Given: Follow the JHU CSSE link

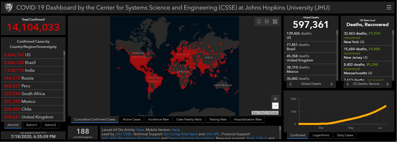Looking at the screenshot, I should click(123, 134).
